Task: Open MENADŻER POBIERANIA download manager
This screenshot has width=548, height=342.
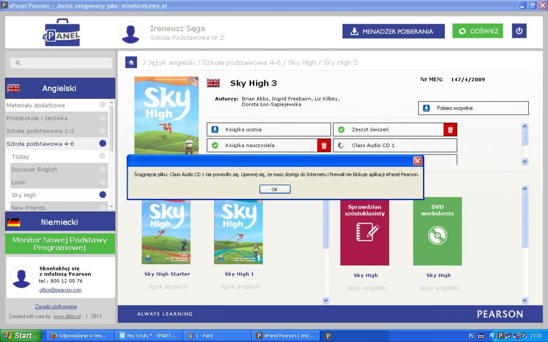Action: tap(394, 31)
